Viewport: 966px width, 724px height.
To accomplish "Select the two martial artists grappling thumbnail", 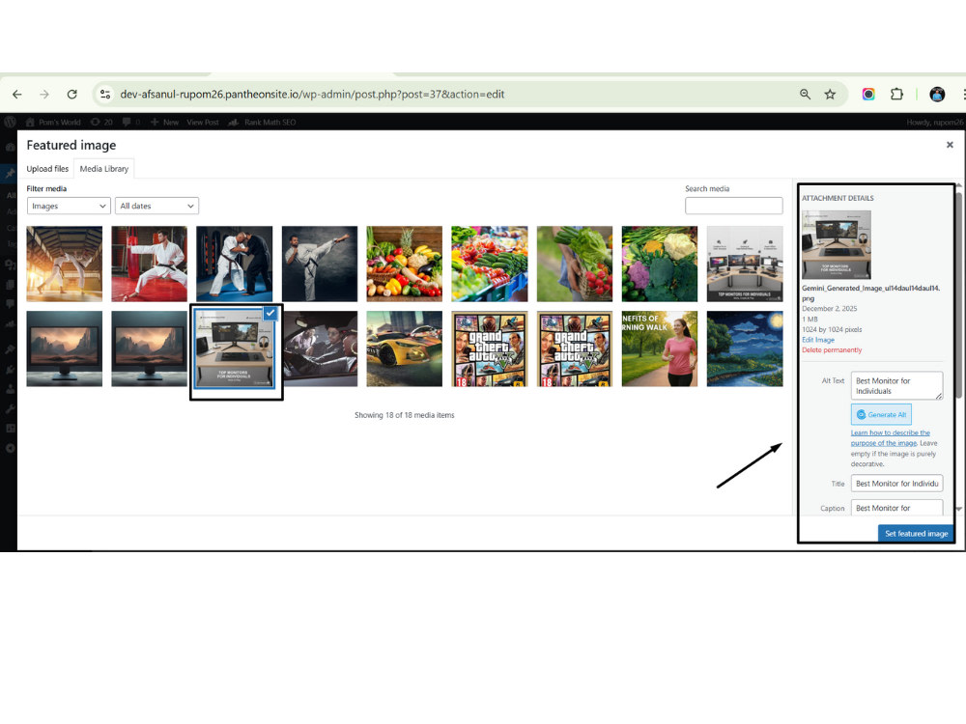I will [234, 264].
